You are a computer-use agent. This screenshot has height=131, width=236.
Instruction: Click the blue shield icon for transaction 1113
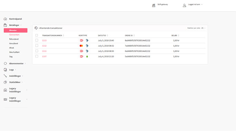[x=87, y=40]
